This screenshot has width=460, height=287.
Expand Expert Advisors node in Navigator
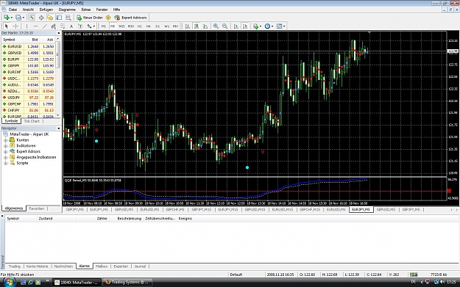click(5, 151)
